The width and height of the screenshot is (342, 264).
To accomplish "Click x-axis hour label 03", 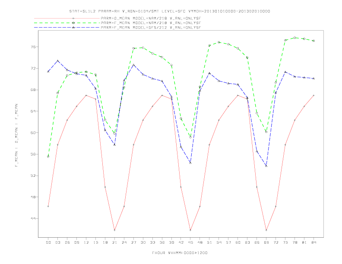I will tap(57, 242).
